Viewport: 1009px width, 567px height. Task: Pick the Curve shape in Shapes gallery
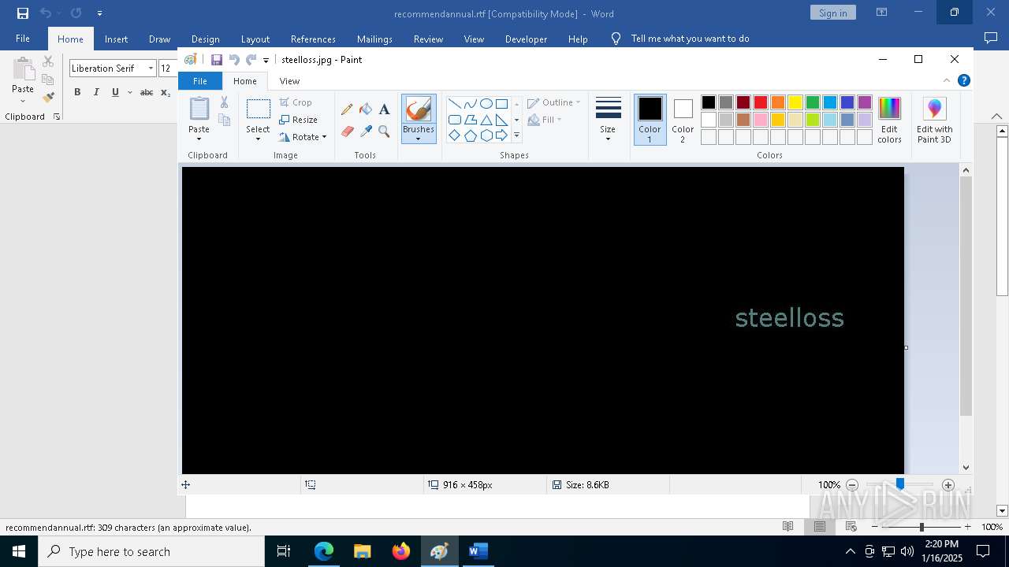[471, 104]
